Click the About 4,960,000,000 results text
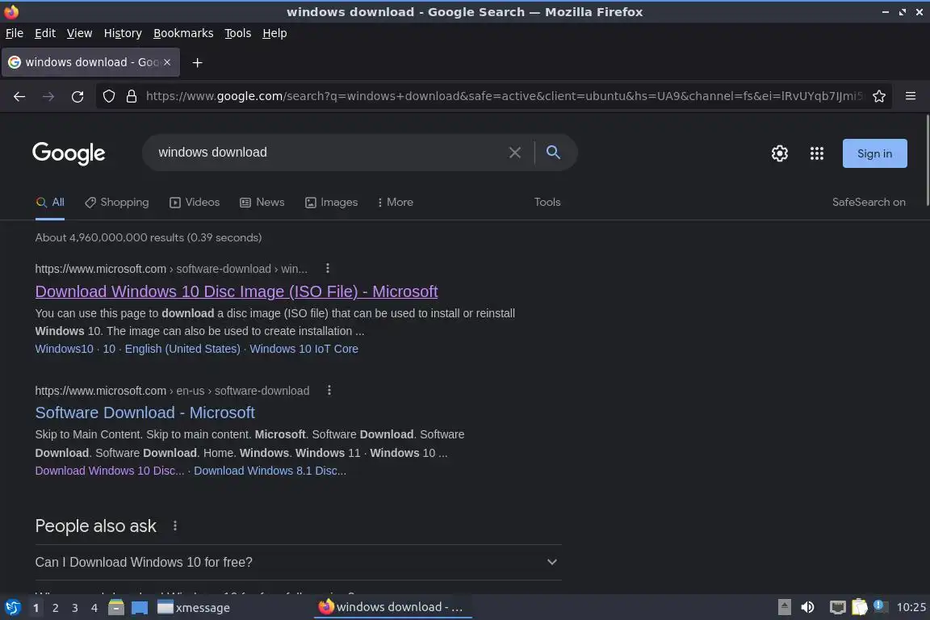This screenshot has width=930, height=620. pyautogui.click(x=149, y=238)
